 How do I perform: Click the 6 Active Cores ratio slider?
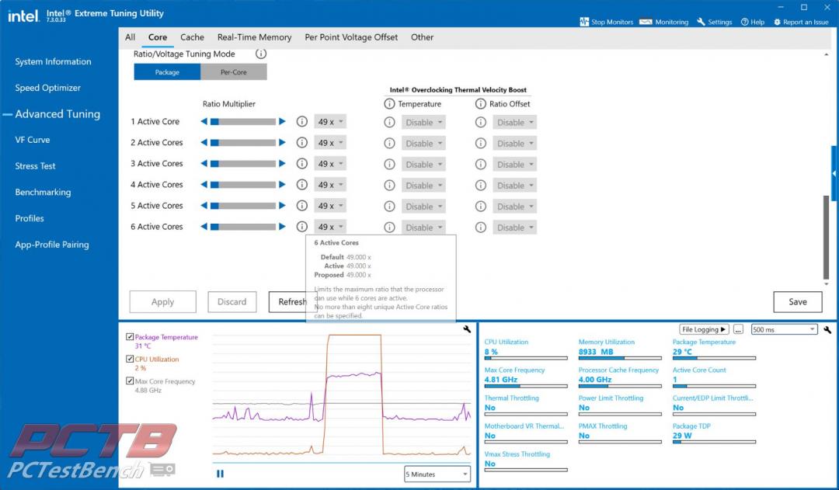(243, 227)
